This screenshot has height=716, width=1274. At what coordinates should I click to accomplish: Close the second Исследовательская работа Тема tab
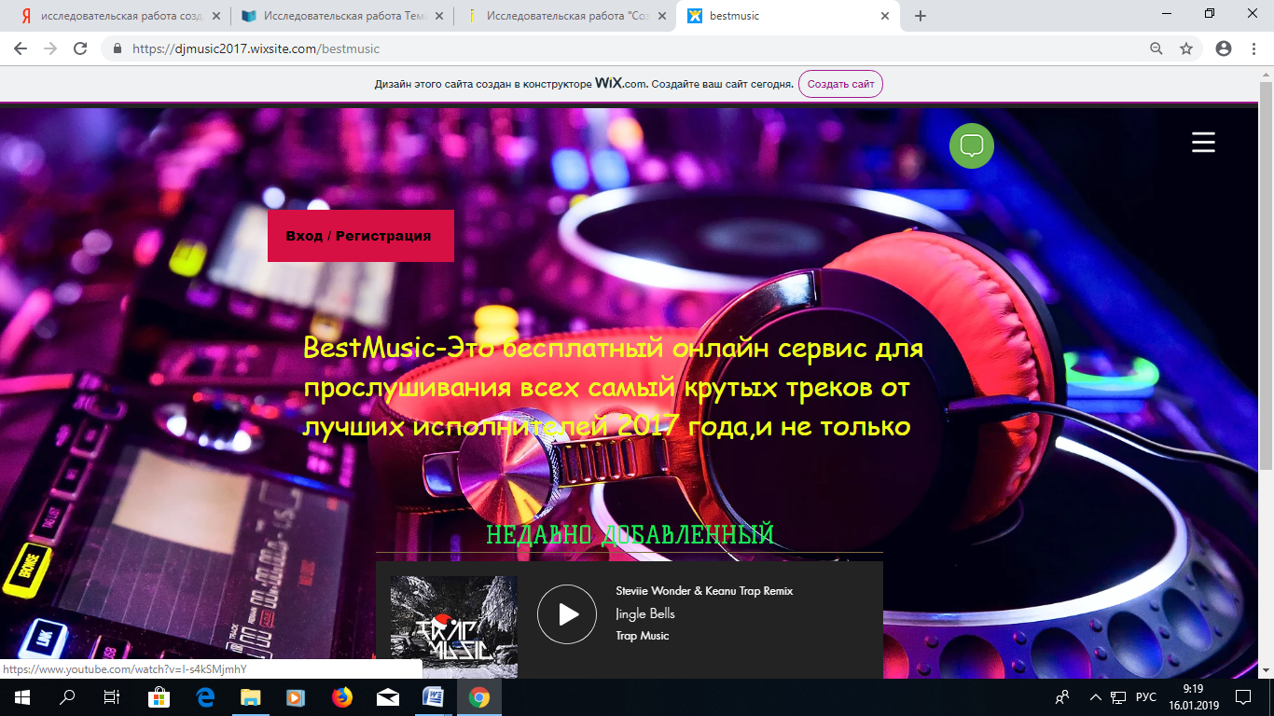(438, 16)
